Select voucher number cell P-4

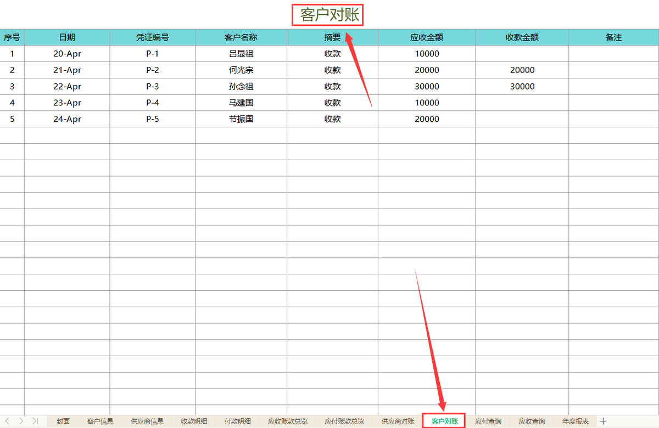tap(153, 103)
